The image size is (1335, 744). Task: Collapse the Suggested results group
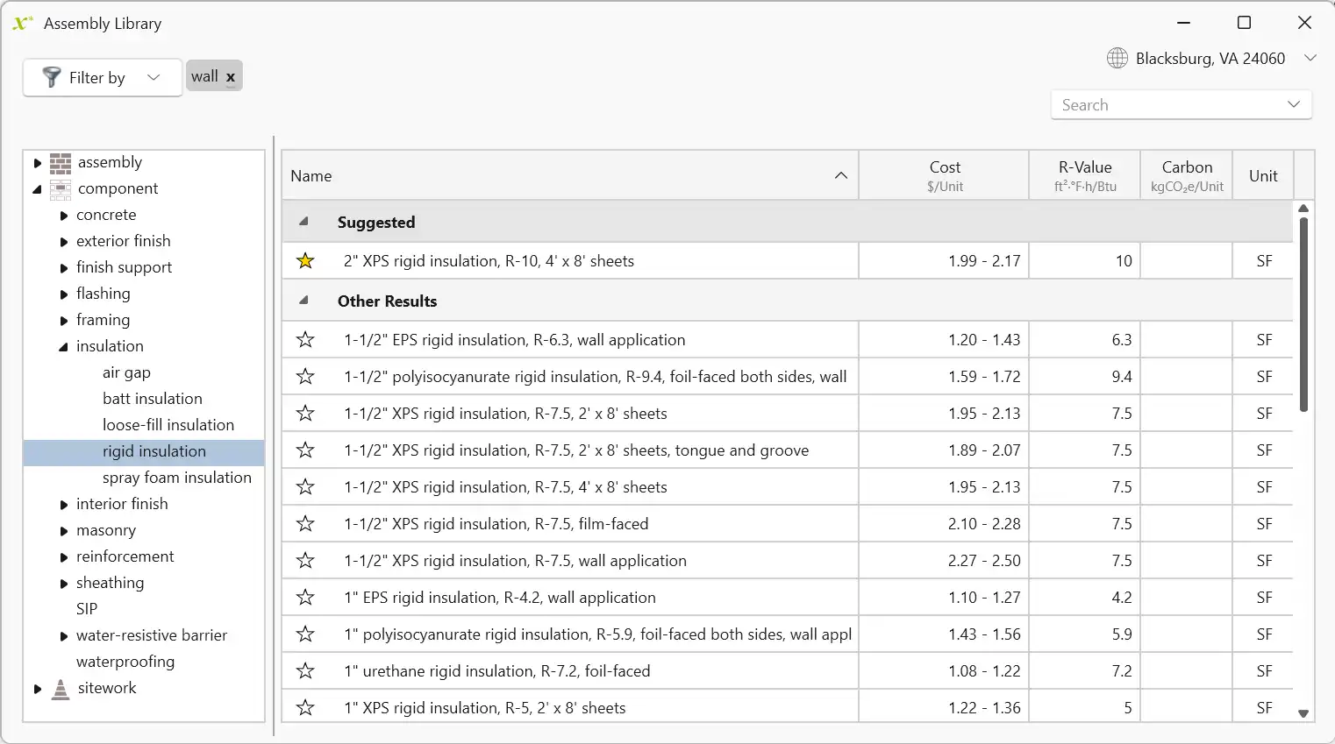[303, 222]
